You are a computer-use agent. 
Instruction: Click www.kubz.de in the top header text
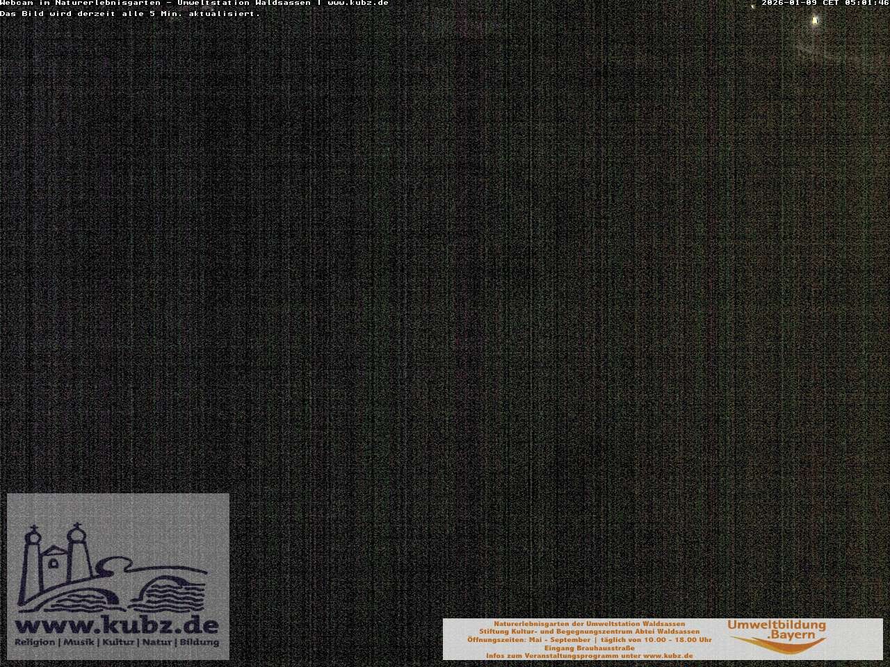pyautogui.click(x=357, y=3)
